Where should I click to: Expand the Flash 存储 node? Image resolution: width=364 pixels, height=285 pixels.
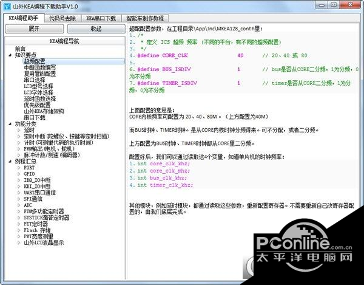tap(19, 230)
